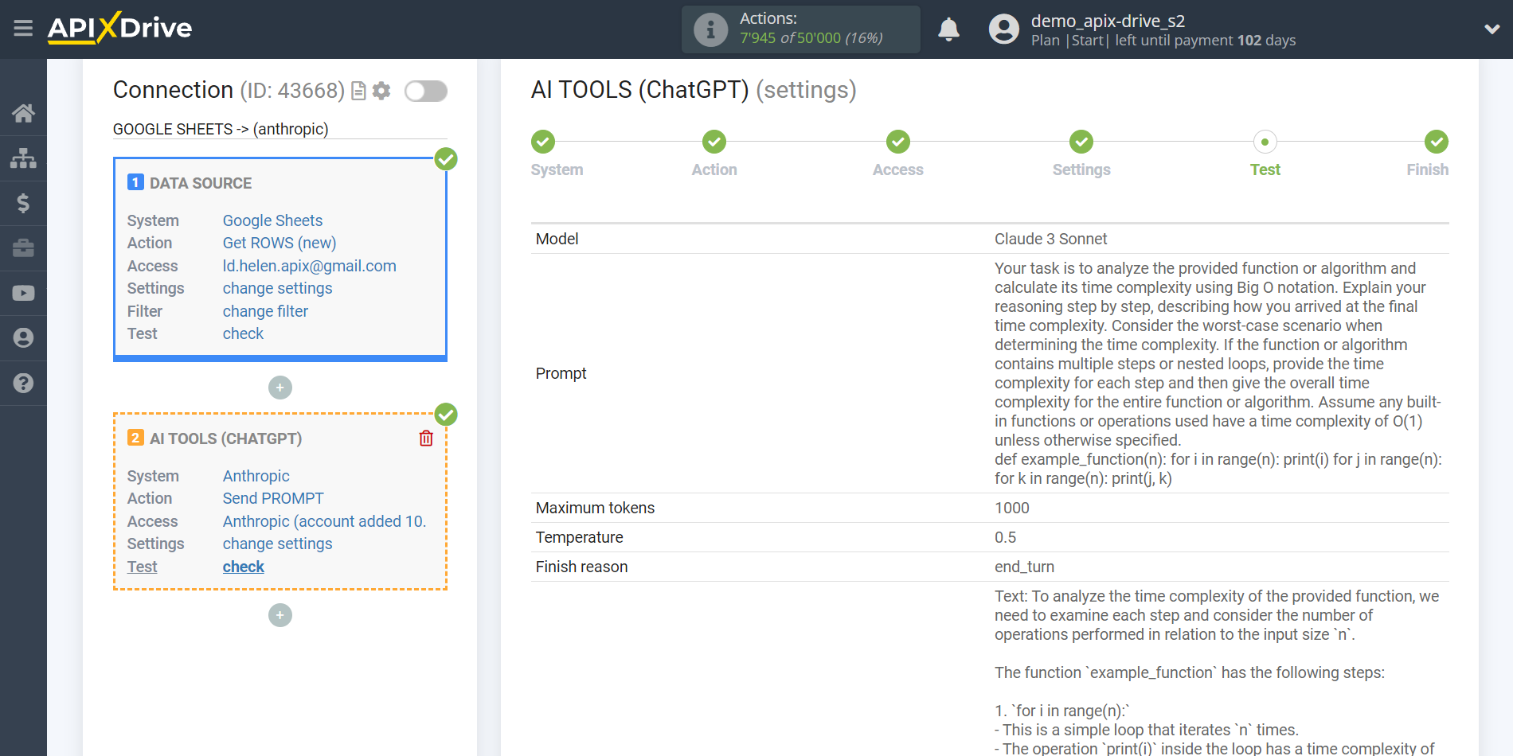Viewport: 1513px width, 756px height.
Task: Click Data Source change settings link
Action: [278, 288]
